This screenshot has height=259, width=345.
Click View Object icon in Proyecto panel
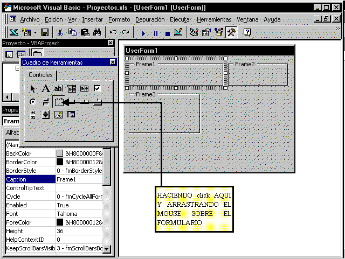[x=22, y=54]
